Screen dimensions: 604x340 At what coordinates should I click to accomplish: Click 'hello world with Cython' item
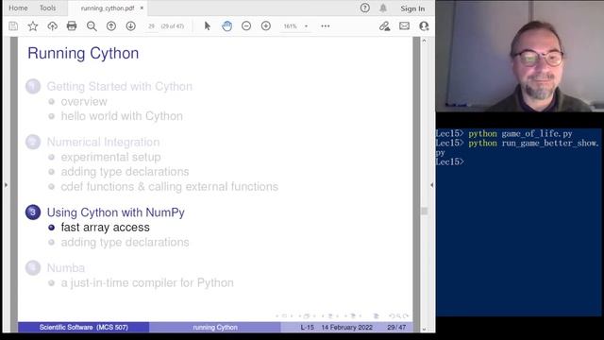[122, 116]
